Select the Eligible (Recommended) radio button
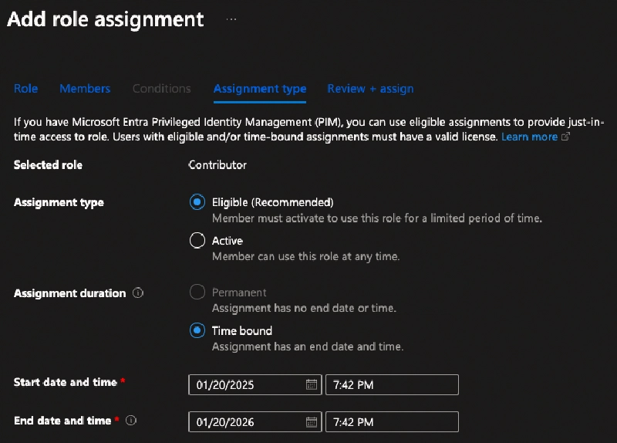This screenshot has width=617, height=443. [x=197, y=202]
